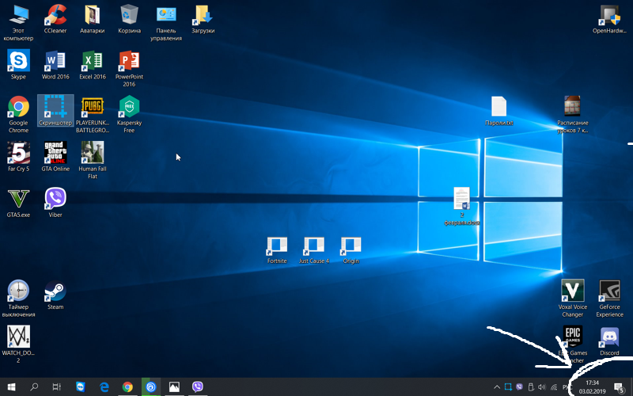This screenshot has height=396, width=633.
Task: Select the PLAYERUNK... BATTLEGRO... PUBG icon
Action: click(x=92, y=115)
